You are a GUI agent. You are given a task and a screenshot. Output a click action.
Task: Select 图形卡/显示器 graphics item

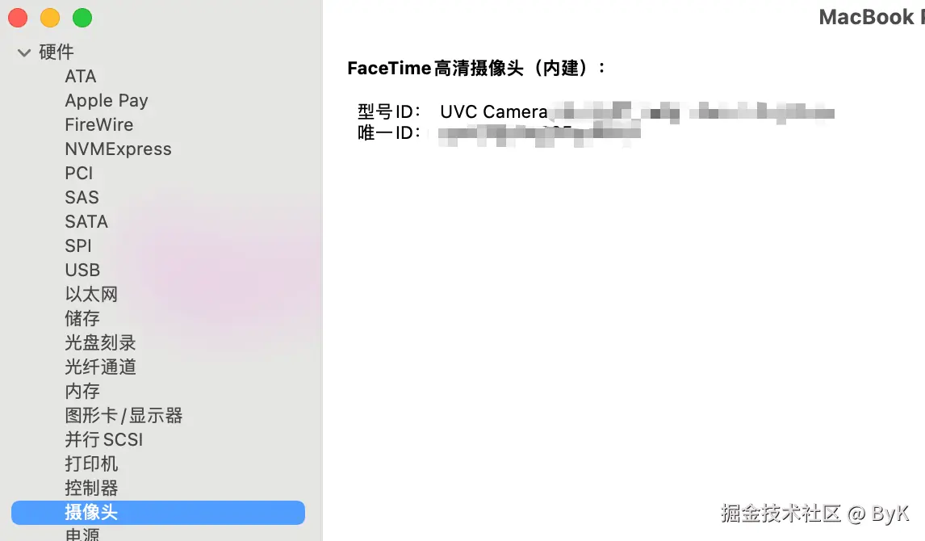123,415
